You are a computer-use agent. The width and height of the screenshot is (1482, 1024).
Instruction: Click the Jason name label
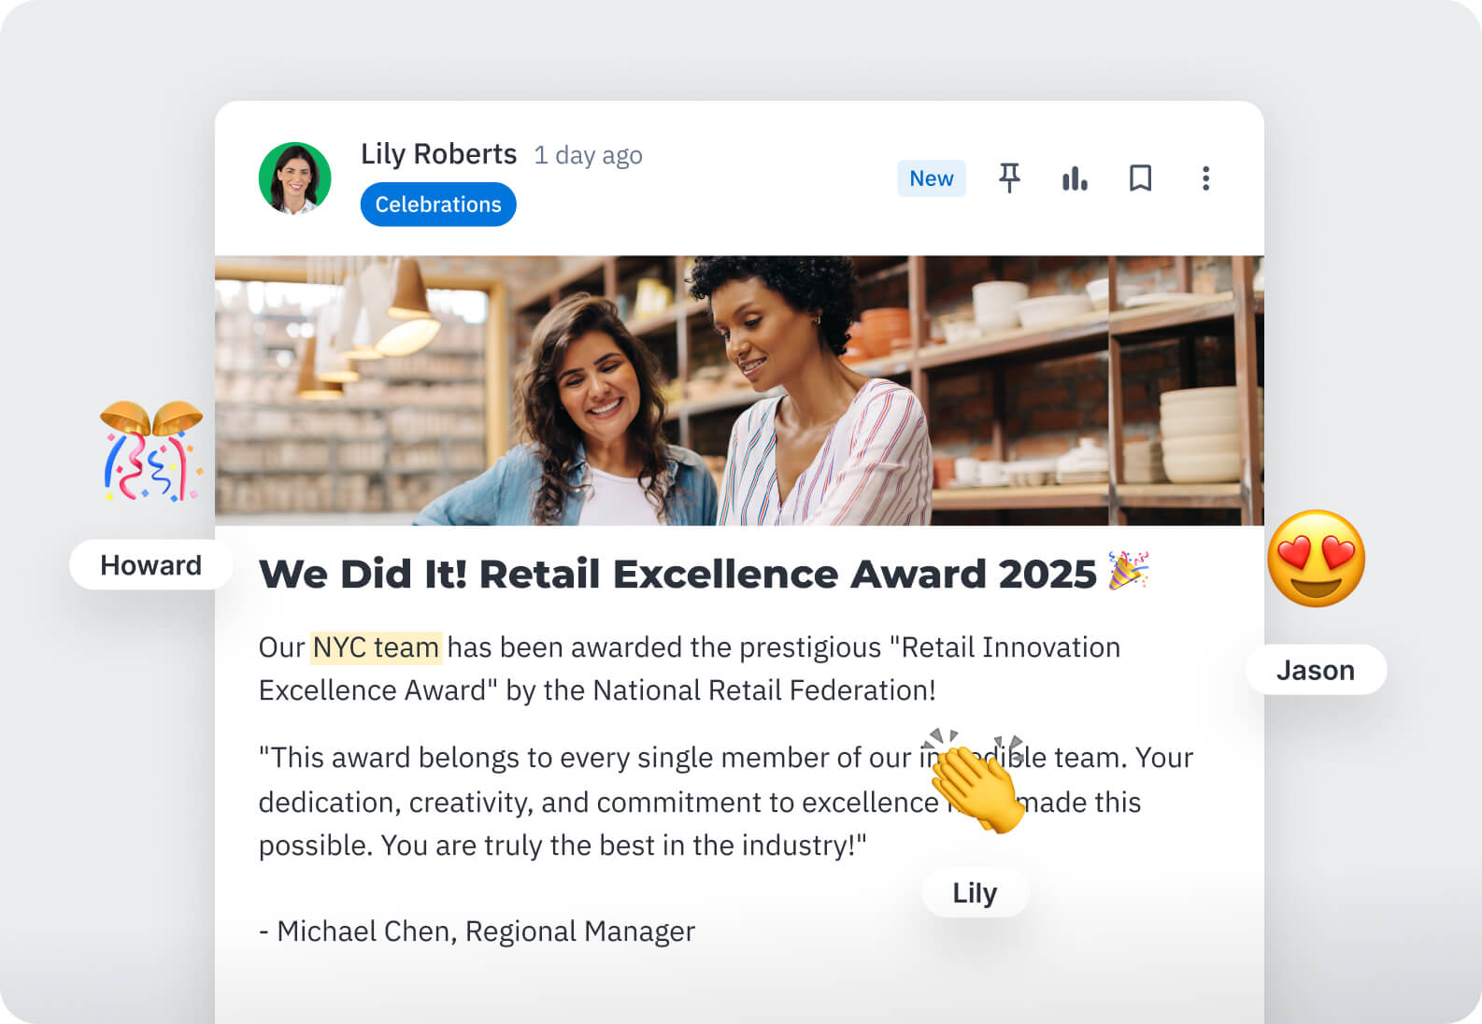click(x=1315, y=670)
